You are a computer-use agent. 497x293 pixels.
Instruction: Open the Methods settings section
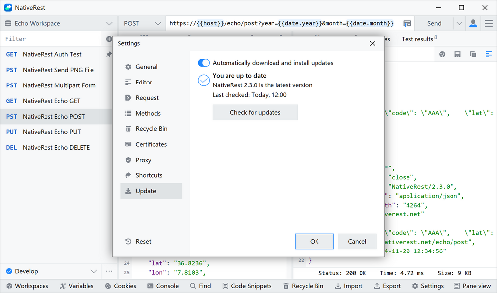(x=151, y=114)
